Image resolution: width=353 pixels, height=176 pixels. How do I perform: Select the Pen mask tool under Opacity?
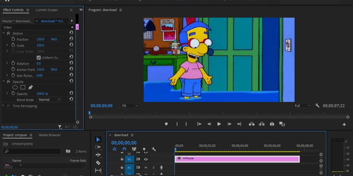click(x=30, y=87)
